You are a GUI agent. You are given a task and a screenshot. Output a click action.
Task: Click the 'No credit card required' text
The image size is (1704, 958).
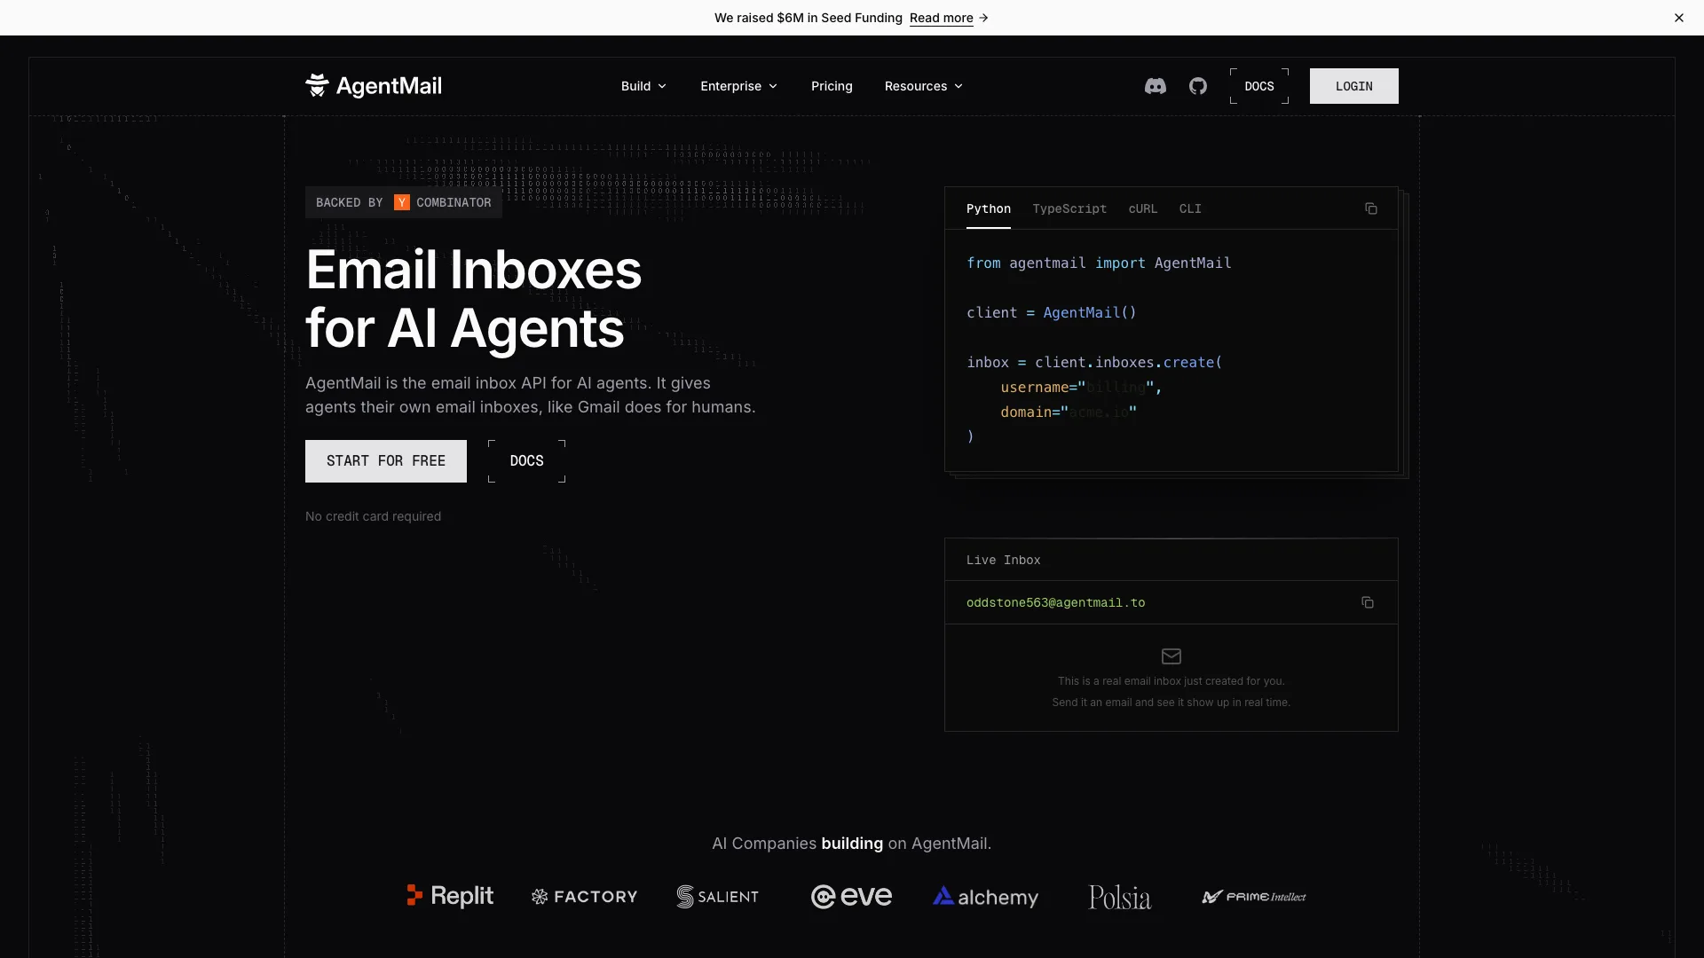point(373,516)
